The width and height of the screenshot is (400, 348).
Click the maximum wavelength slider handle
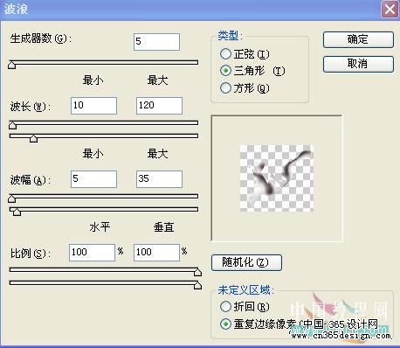(34, 138)
